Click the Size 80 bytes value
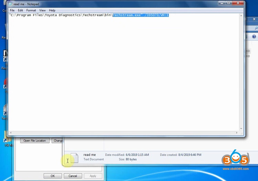This screenshot has width=258, height=181. 131,159
